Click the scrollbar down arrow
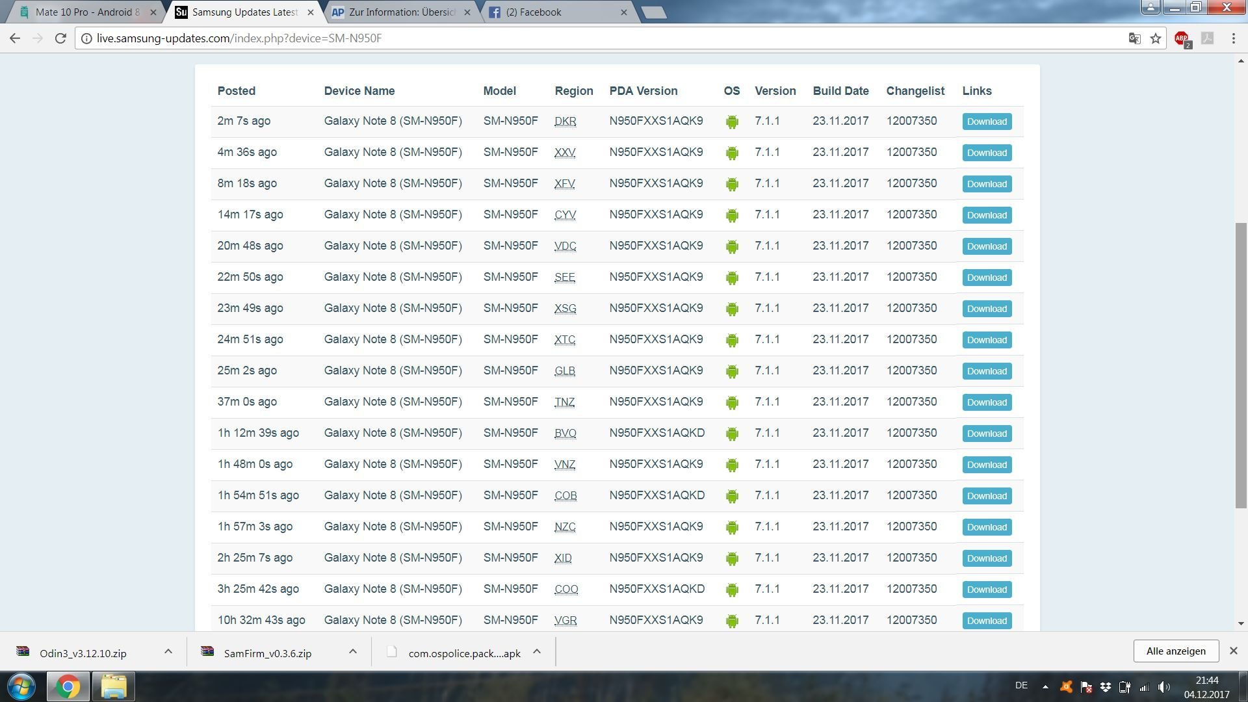Image resolution: width=1248 pixels, height=702 pixels. (1241, 623)
